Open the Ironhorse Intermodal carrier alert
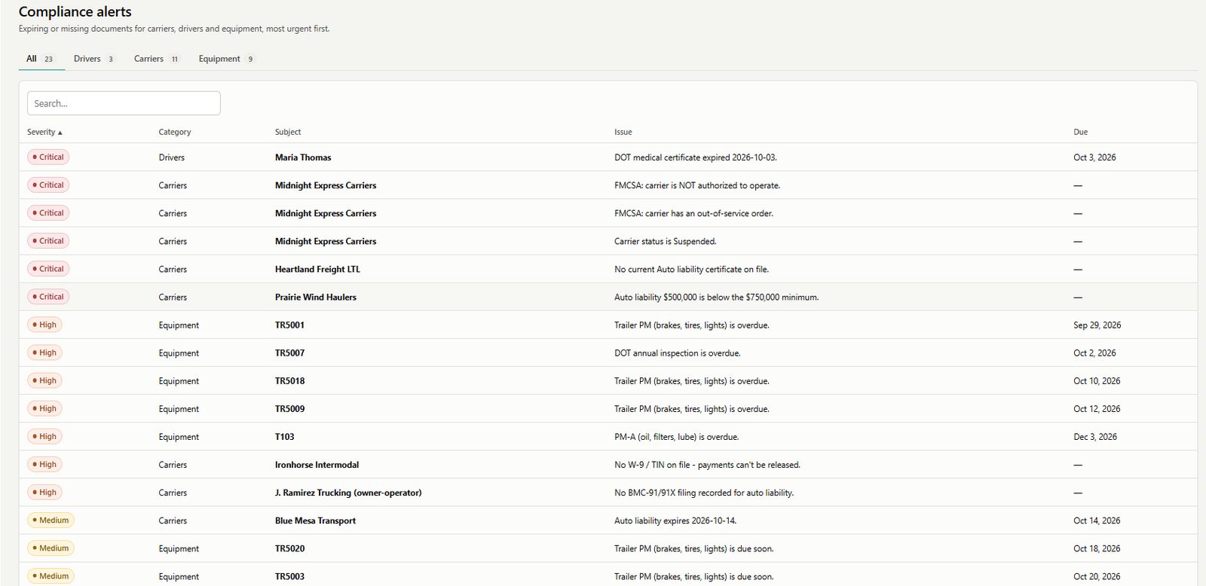The width and height of the screenshot is (1206, 586). (608, 465)
